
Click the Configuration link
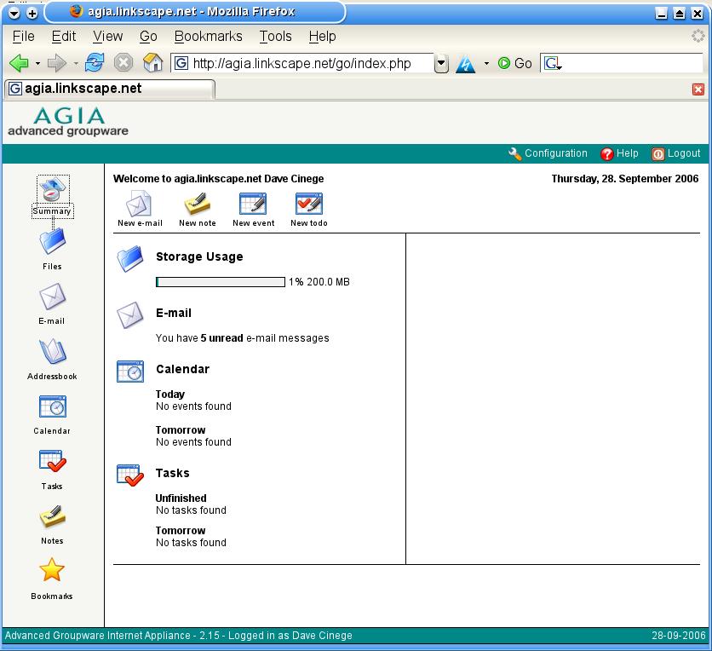click(x=548, y=154)
